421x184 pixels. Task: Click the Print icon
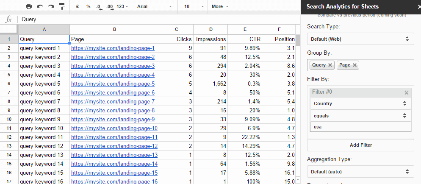[29, 7]
